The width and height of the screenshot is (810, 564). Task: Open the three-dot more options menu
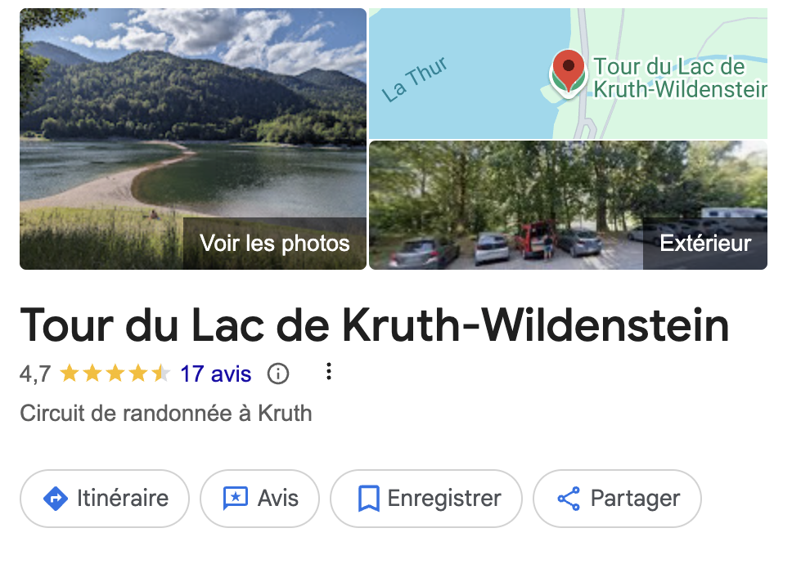tap(329, 372)
